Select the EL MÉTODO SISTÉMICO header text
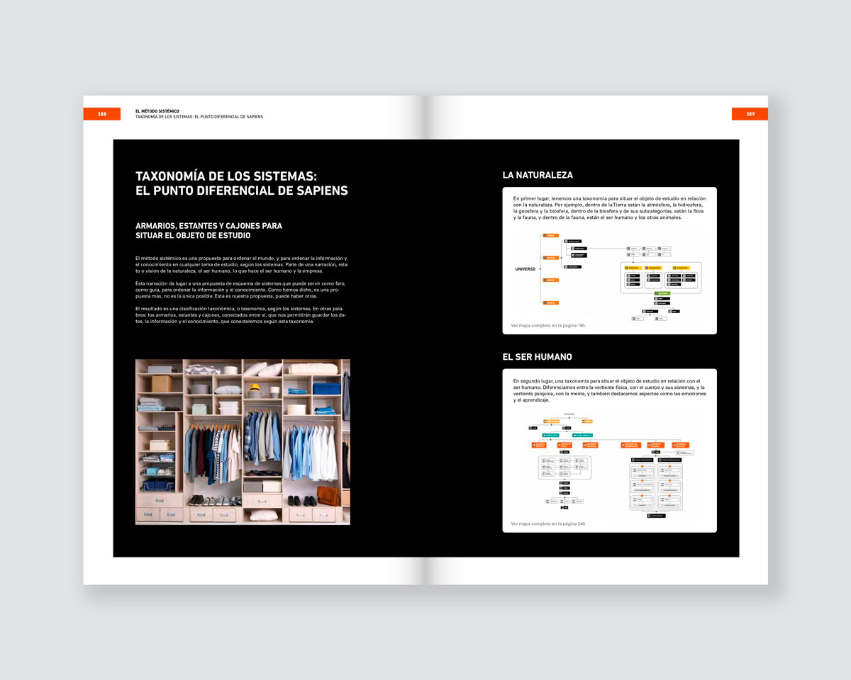Image resolution: width=851 pixels, height=680 pixels. tap(157, 110)
